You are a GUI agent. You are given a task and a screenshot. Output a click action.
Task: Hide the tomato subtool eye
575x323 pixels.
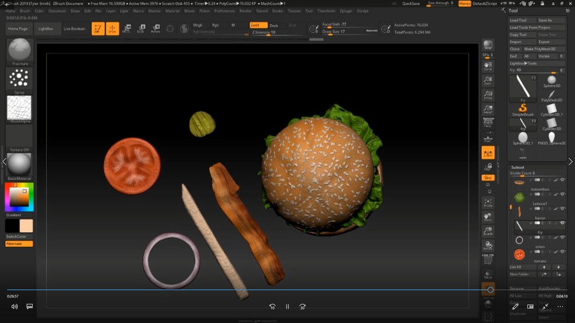[x=562, y=252]
